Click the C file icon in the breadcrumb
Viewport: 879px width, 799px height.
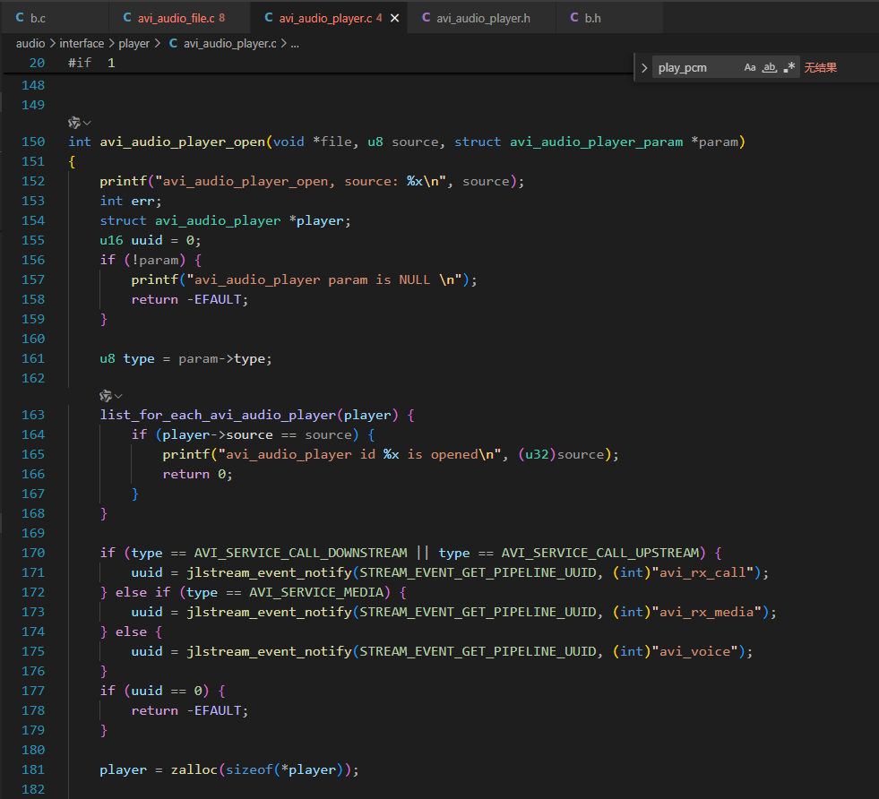coord(173,43)
